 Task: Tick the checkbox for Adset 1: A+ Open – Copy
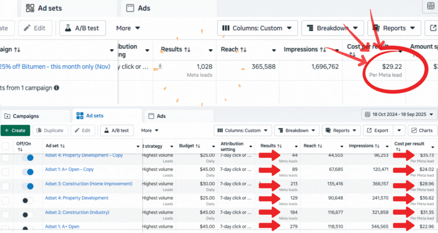(x=6, y=171)
